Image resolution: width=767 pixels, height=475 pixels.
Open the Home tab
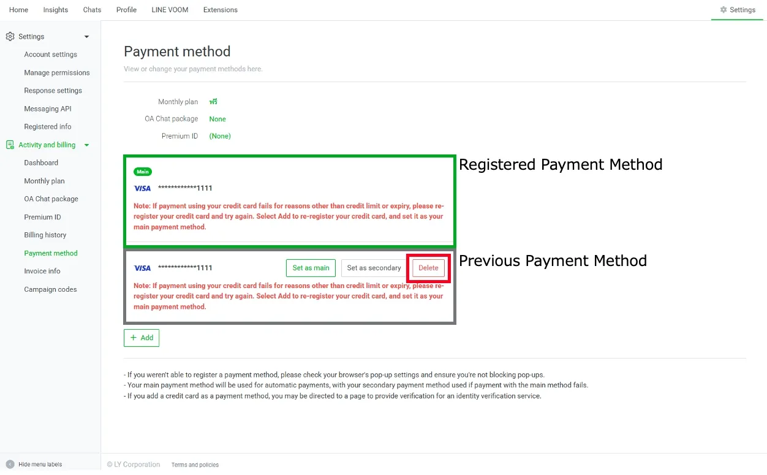coord(18,10)
